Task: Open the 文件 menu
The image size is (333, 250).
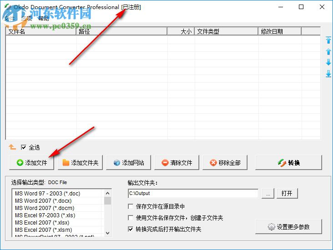Action: point(10,19)
